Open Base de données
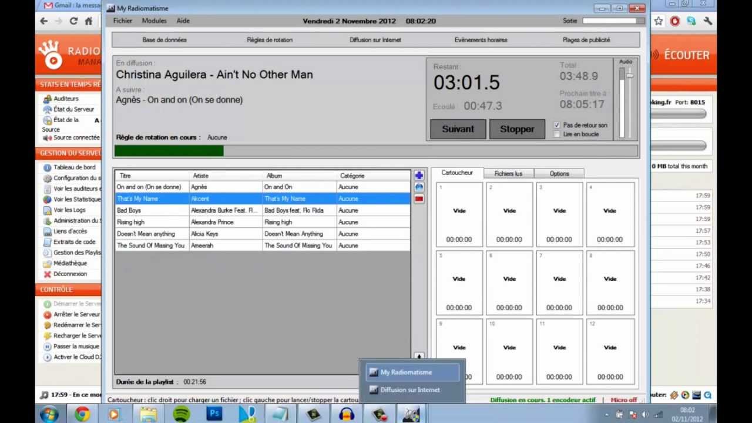Image resolution: width=752 pixels, height=423 pixels. point(164,40)
